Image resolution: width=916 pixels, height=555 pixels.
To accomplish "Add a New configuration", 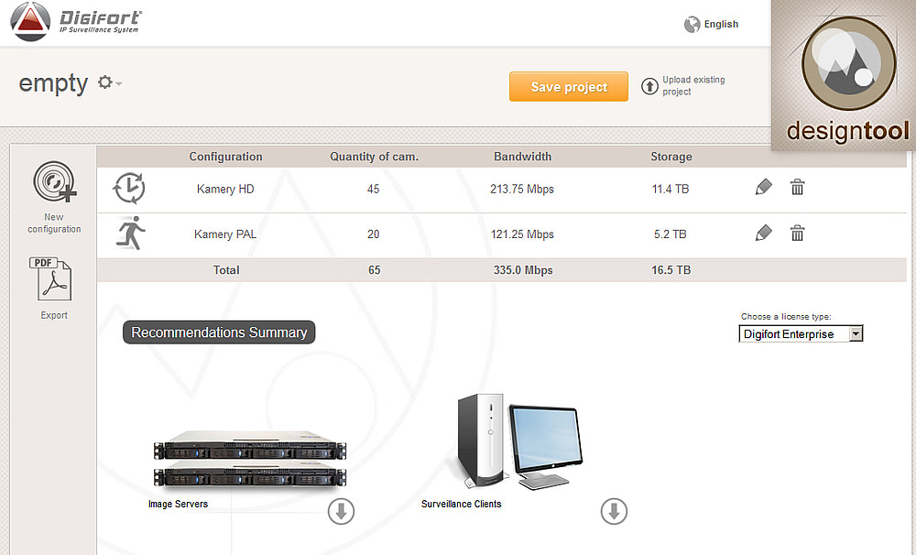I will pyautogui.click(x=54, y=181).
